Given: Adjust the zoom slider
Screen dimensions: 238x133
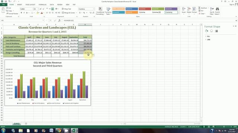Looking at the screenshot, I should coord(224,127).
